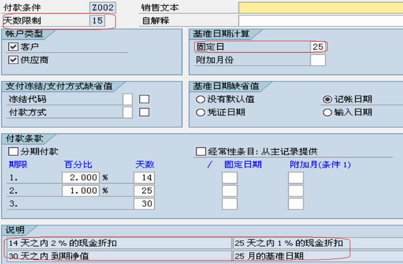This screenshot has height=264, width=403.
Task: Click the 天数限制 field showing 15
Action: click(x=97, y=21)
